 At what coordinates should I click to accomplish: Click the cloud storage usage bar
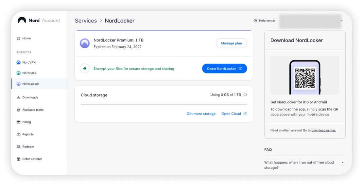pos(164,104)
